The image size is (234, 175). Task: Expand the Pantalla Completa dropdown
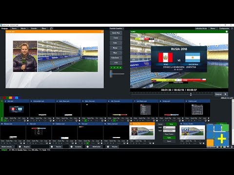[x=117, y=28]
